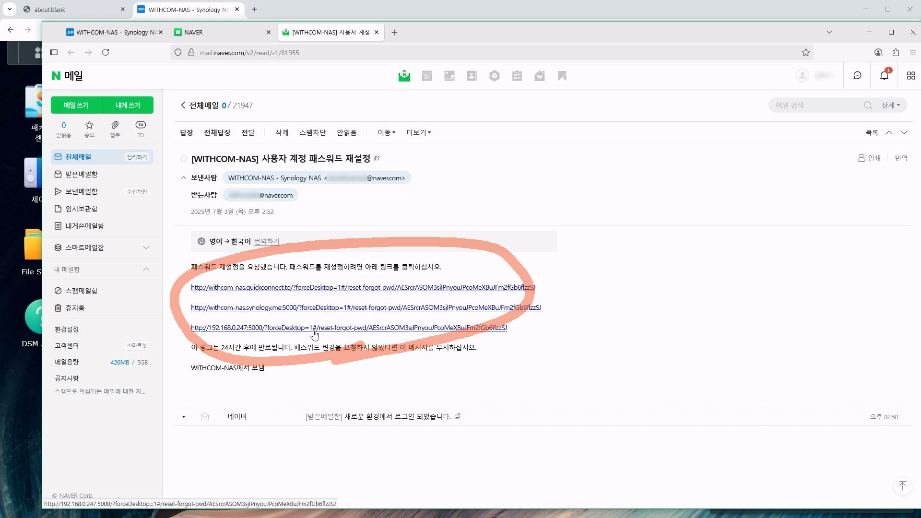Click the attachment paperclip filter icon
921x518 pixels.
point(115,125)
